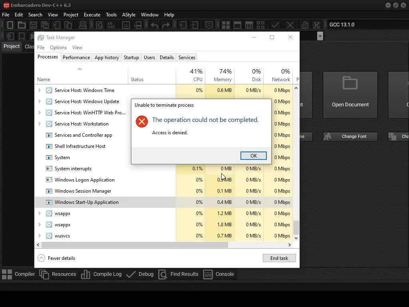This screenshot has width=409, height=307.
Task: Click the Open file folder icon in Dev-C++ toolbar
Action: click(x=22, y=25)
